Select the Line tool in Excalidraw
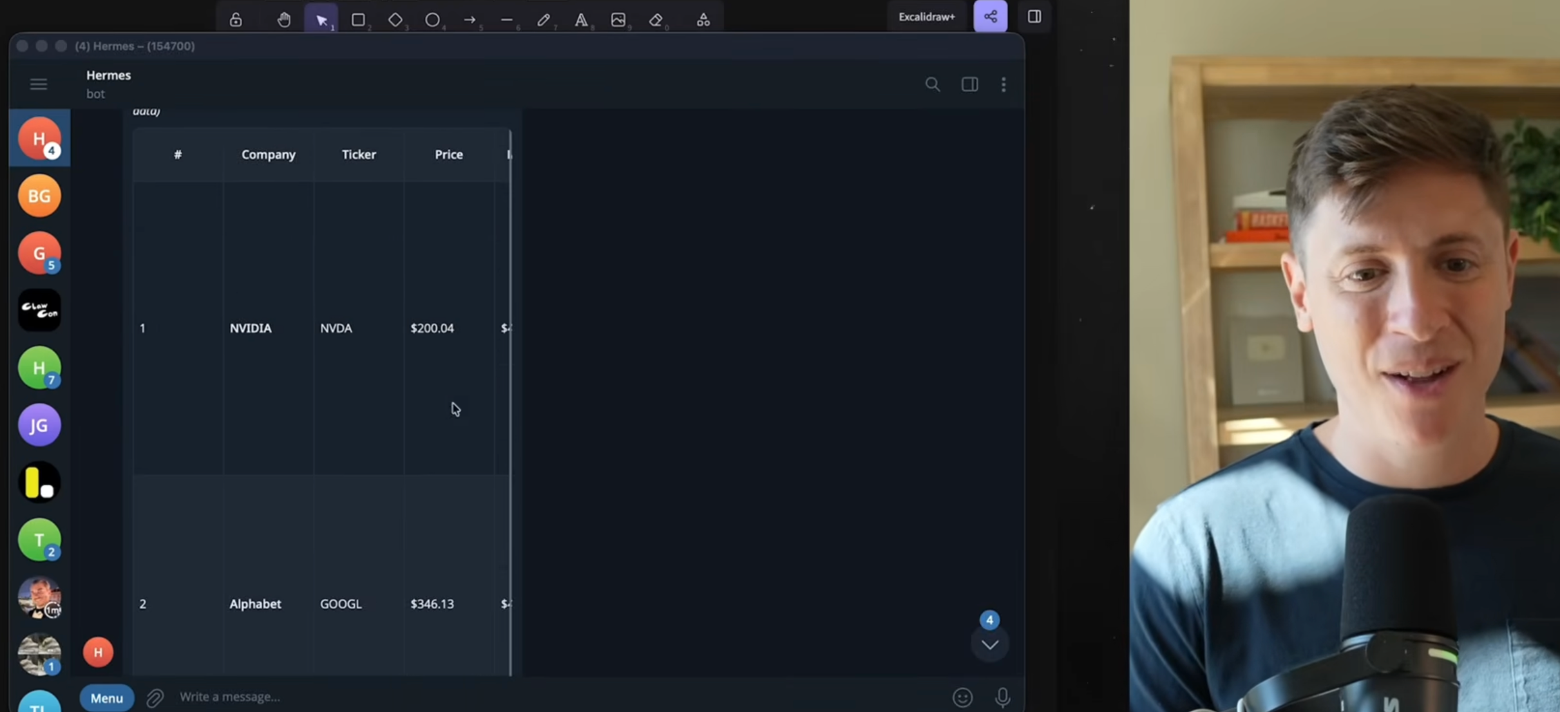 click(x=507, y=19)
